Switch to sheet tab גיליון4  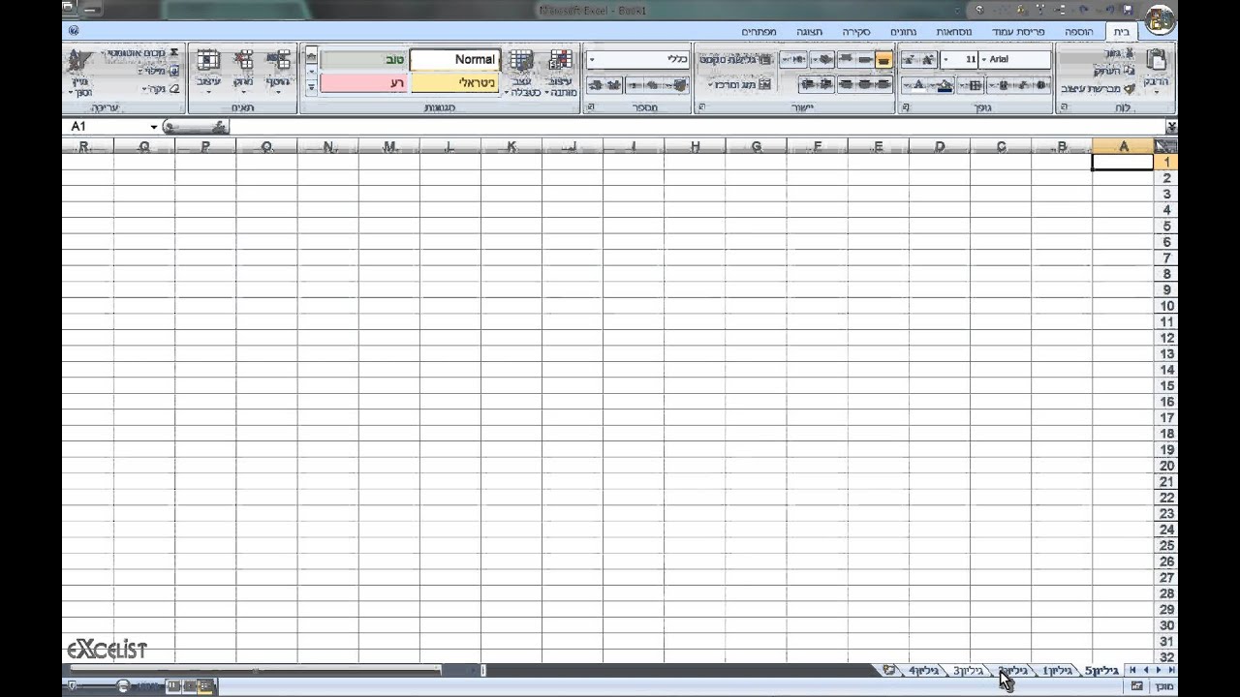pyautogui.click(x=923, y=671)
